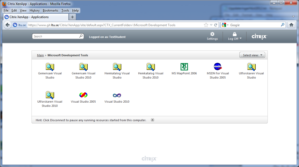Launch the Visual Studio 2005 icon

tap(83, 95)
